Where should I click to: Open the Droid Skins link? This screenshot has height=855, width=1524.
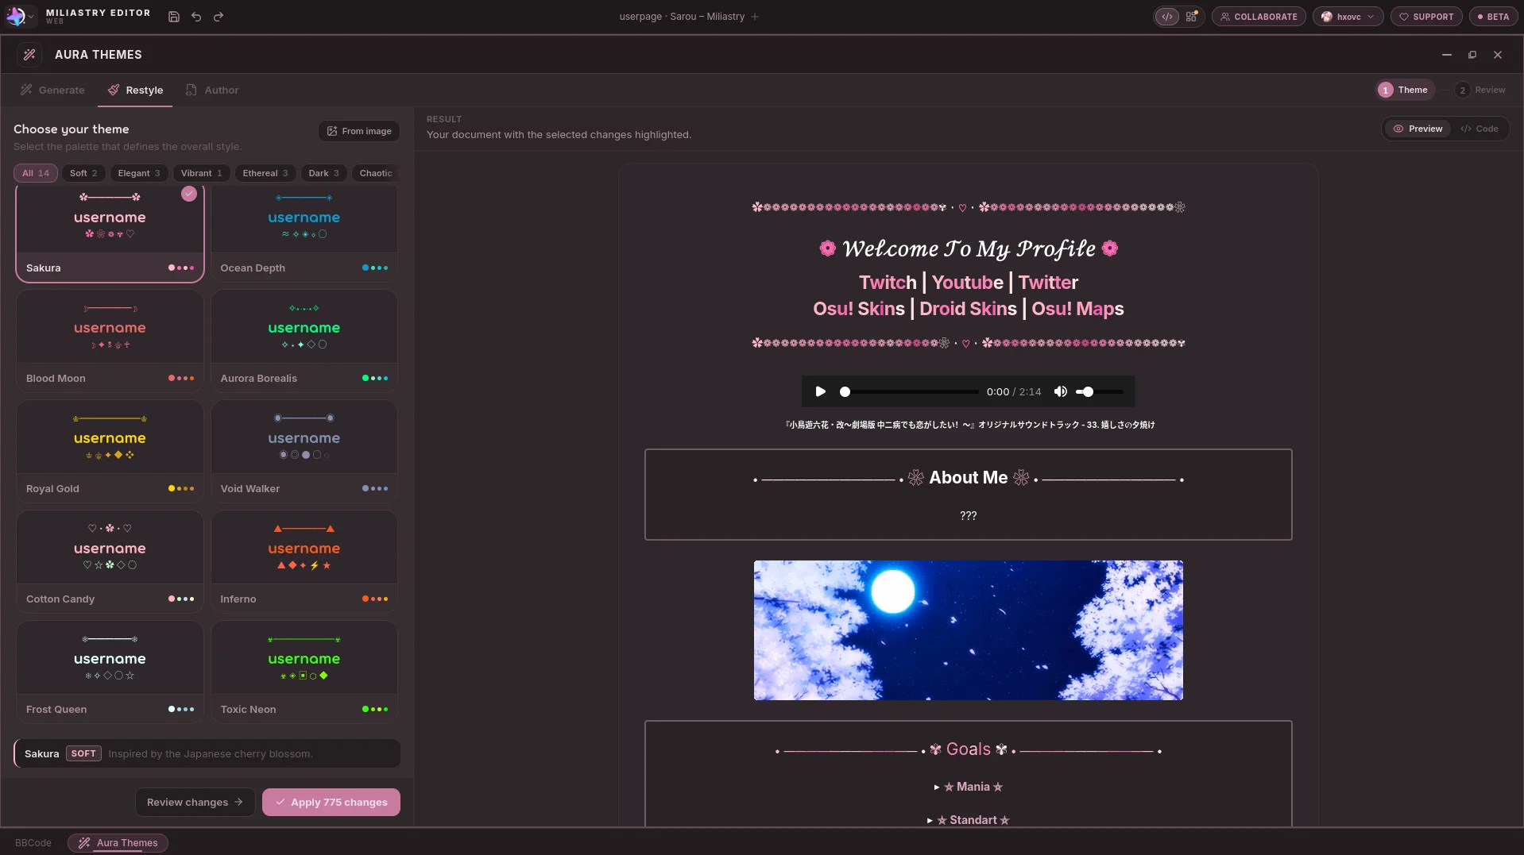[x=968, y=309]
